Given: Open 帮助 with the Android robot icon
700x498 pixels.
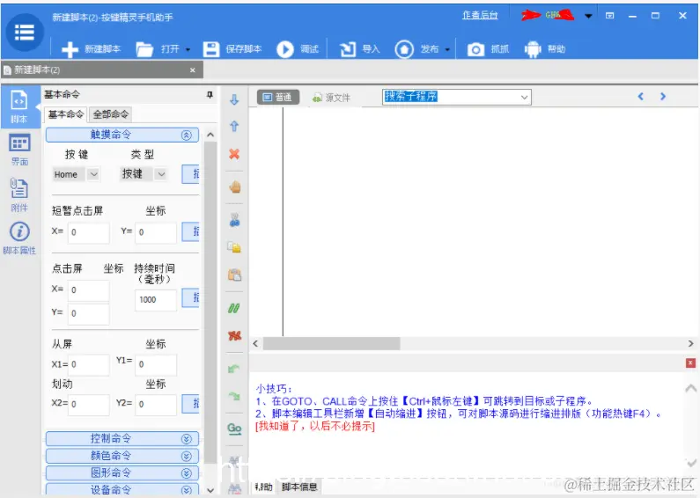Looking at the screenshot, I should pos(533,49).
